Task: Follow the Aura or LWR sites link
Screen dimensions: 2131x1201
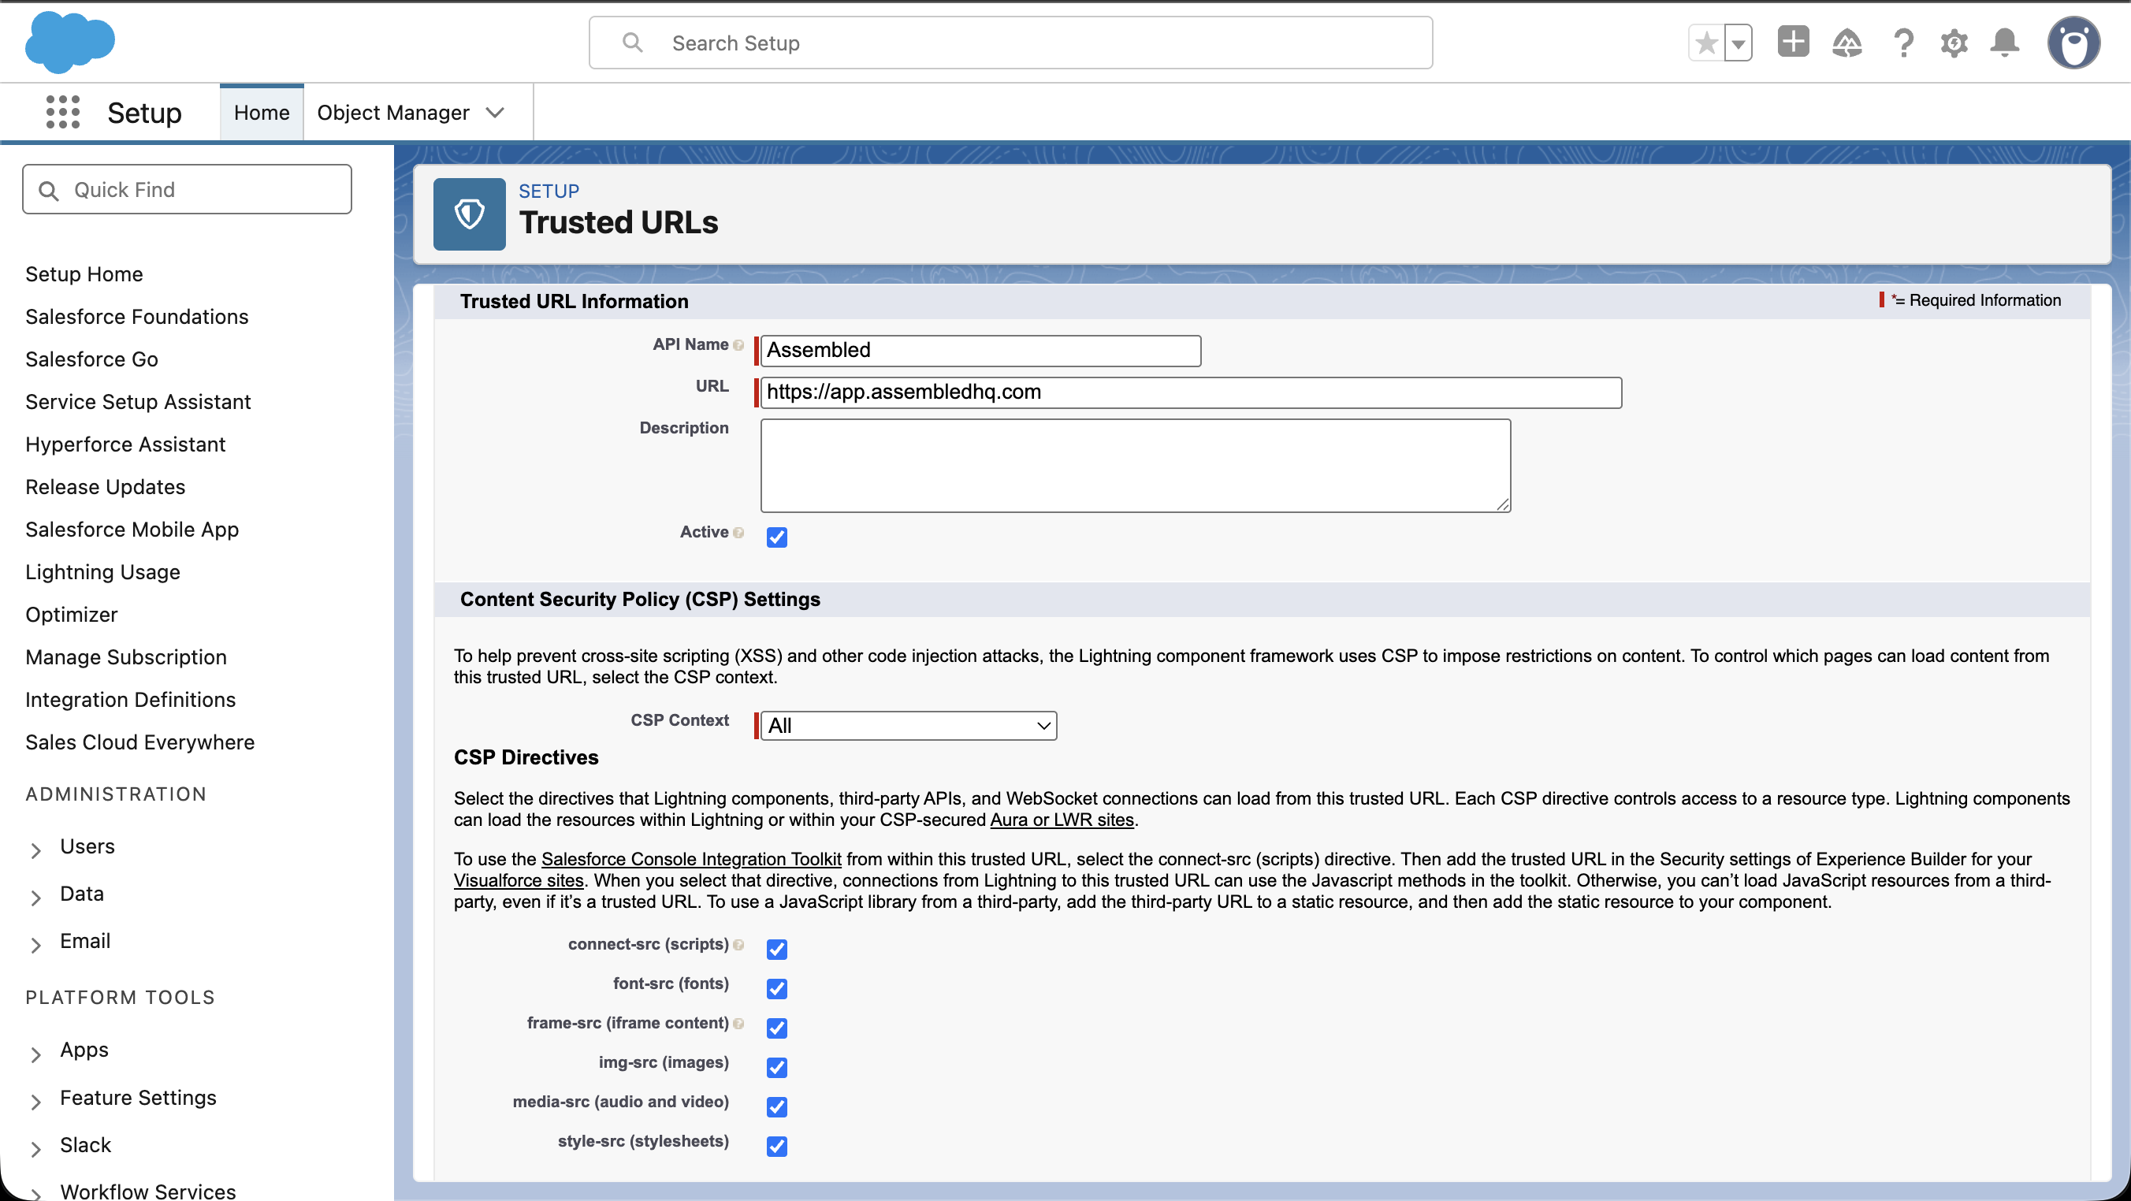Action: pos(1062,820)
